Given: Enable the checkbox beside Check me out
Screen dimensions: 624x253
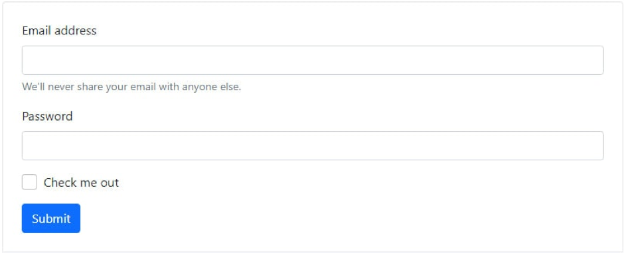Looking at the screenshot, I should [29, 182].
